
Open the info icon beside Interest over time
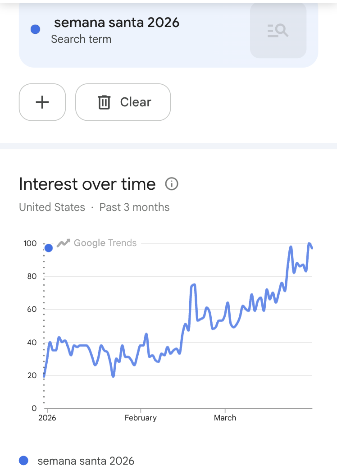point(172,184)
